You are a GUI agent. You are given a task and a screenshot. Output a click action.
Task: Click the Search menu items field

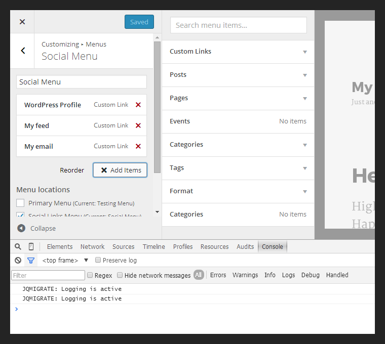(239, 25)
